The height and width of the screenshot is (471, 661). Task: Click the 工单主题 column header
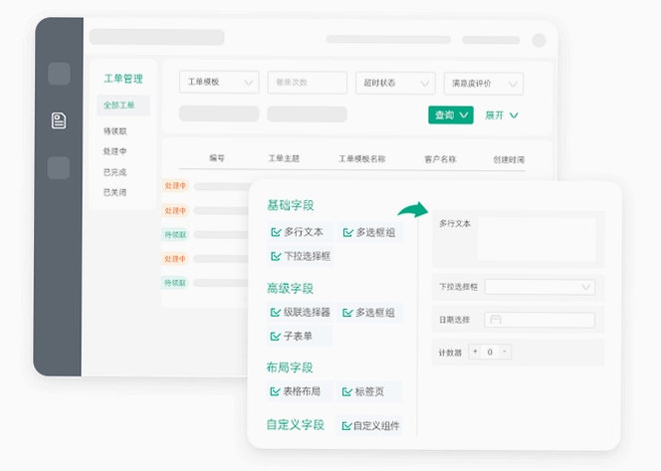coord(284,158)
